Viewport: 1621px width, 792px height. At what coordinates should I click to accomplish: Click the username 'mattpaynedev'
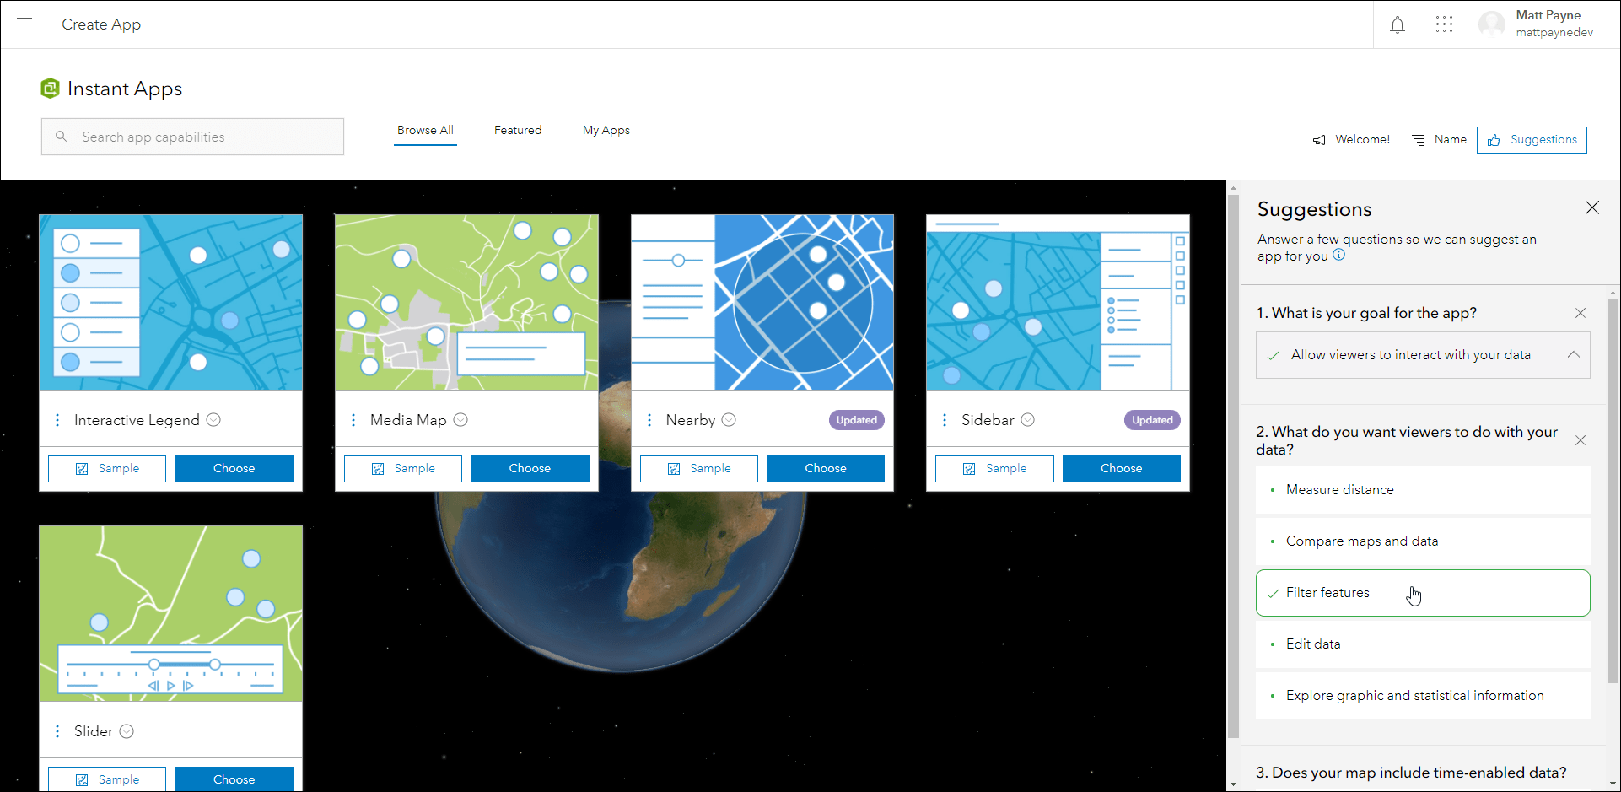click(x=1554, y=33)
